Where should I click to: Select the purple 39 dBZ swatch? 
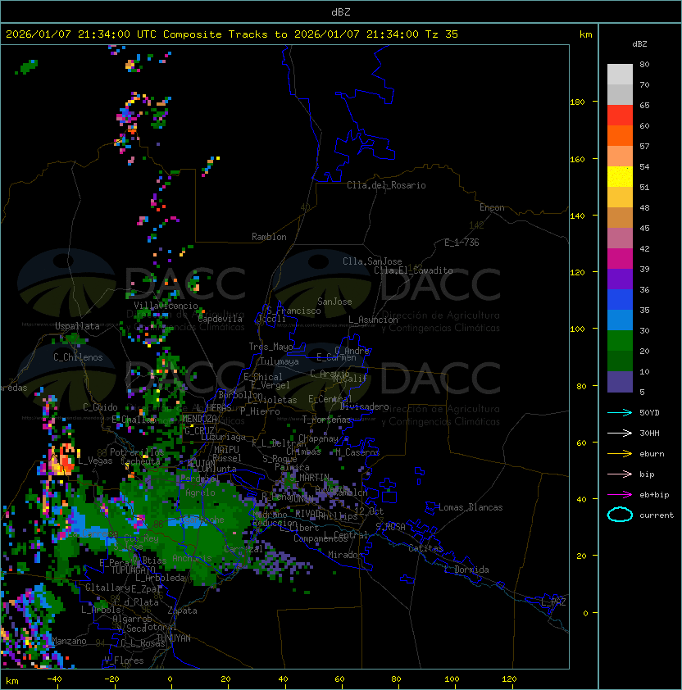620,279
